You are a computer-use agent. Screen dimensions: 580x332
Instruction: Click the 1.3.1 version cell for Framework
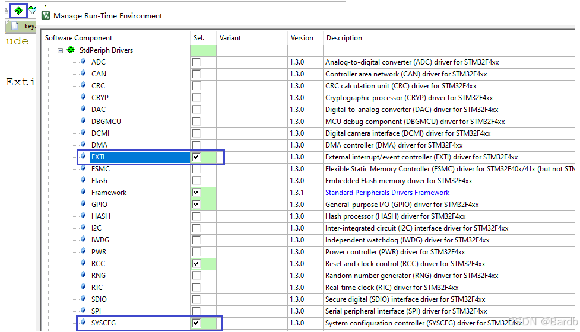(297, 193)
